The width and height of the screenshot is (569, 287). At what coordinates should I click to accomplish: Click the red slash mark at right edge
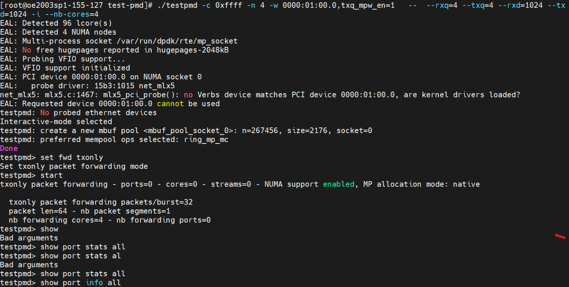click(x=560, y=236)
